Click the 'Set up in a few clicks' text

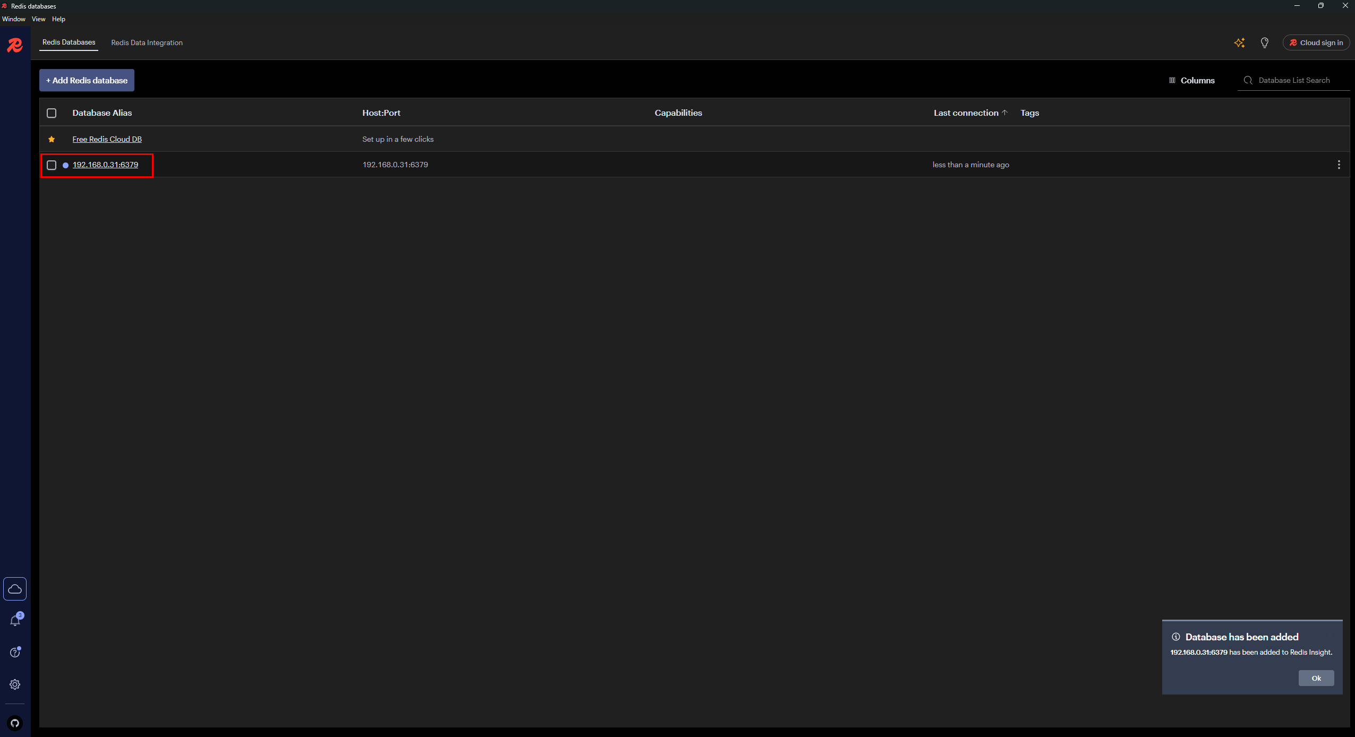tap(398, 139)
